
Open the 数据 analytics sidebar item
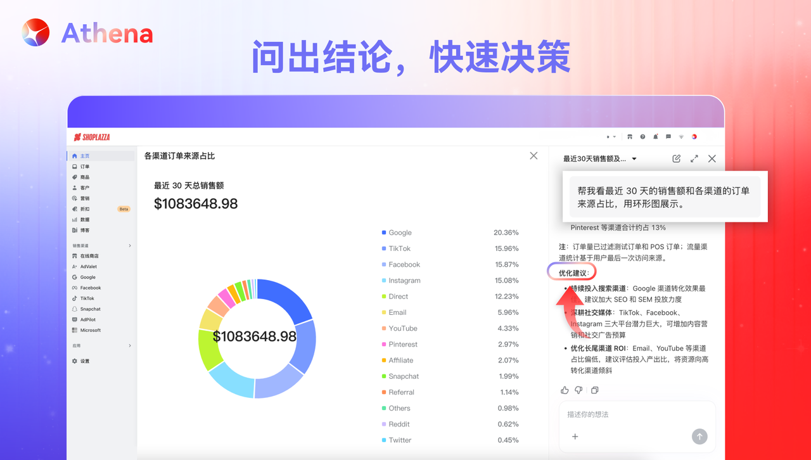click(101, 220)
